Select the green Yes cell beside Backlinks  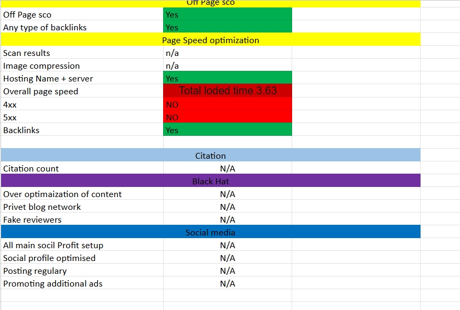[x=227, y=130]
